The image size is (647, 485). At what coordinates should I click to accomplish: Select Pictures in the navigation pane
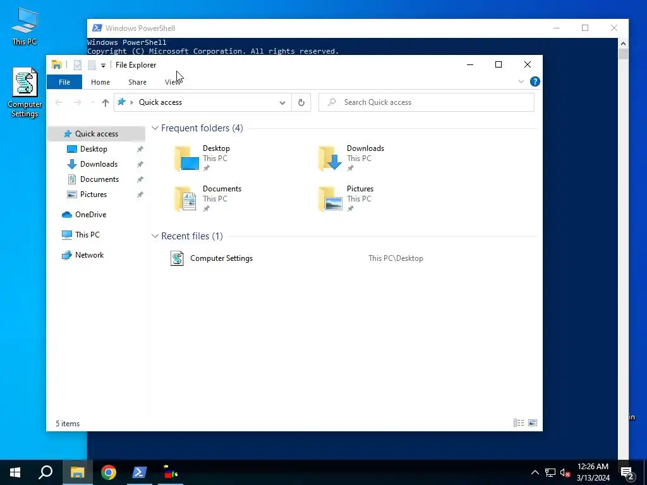94,195
